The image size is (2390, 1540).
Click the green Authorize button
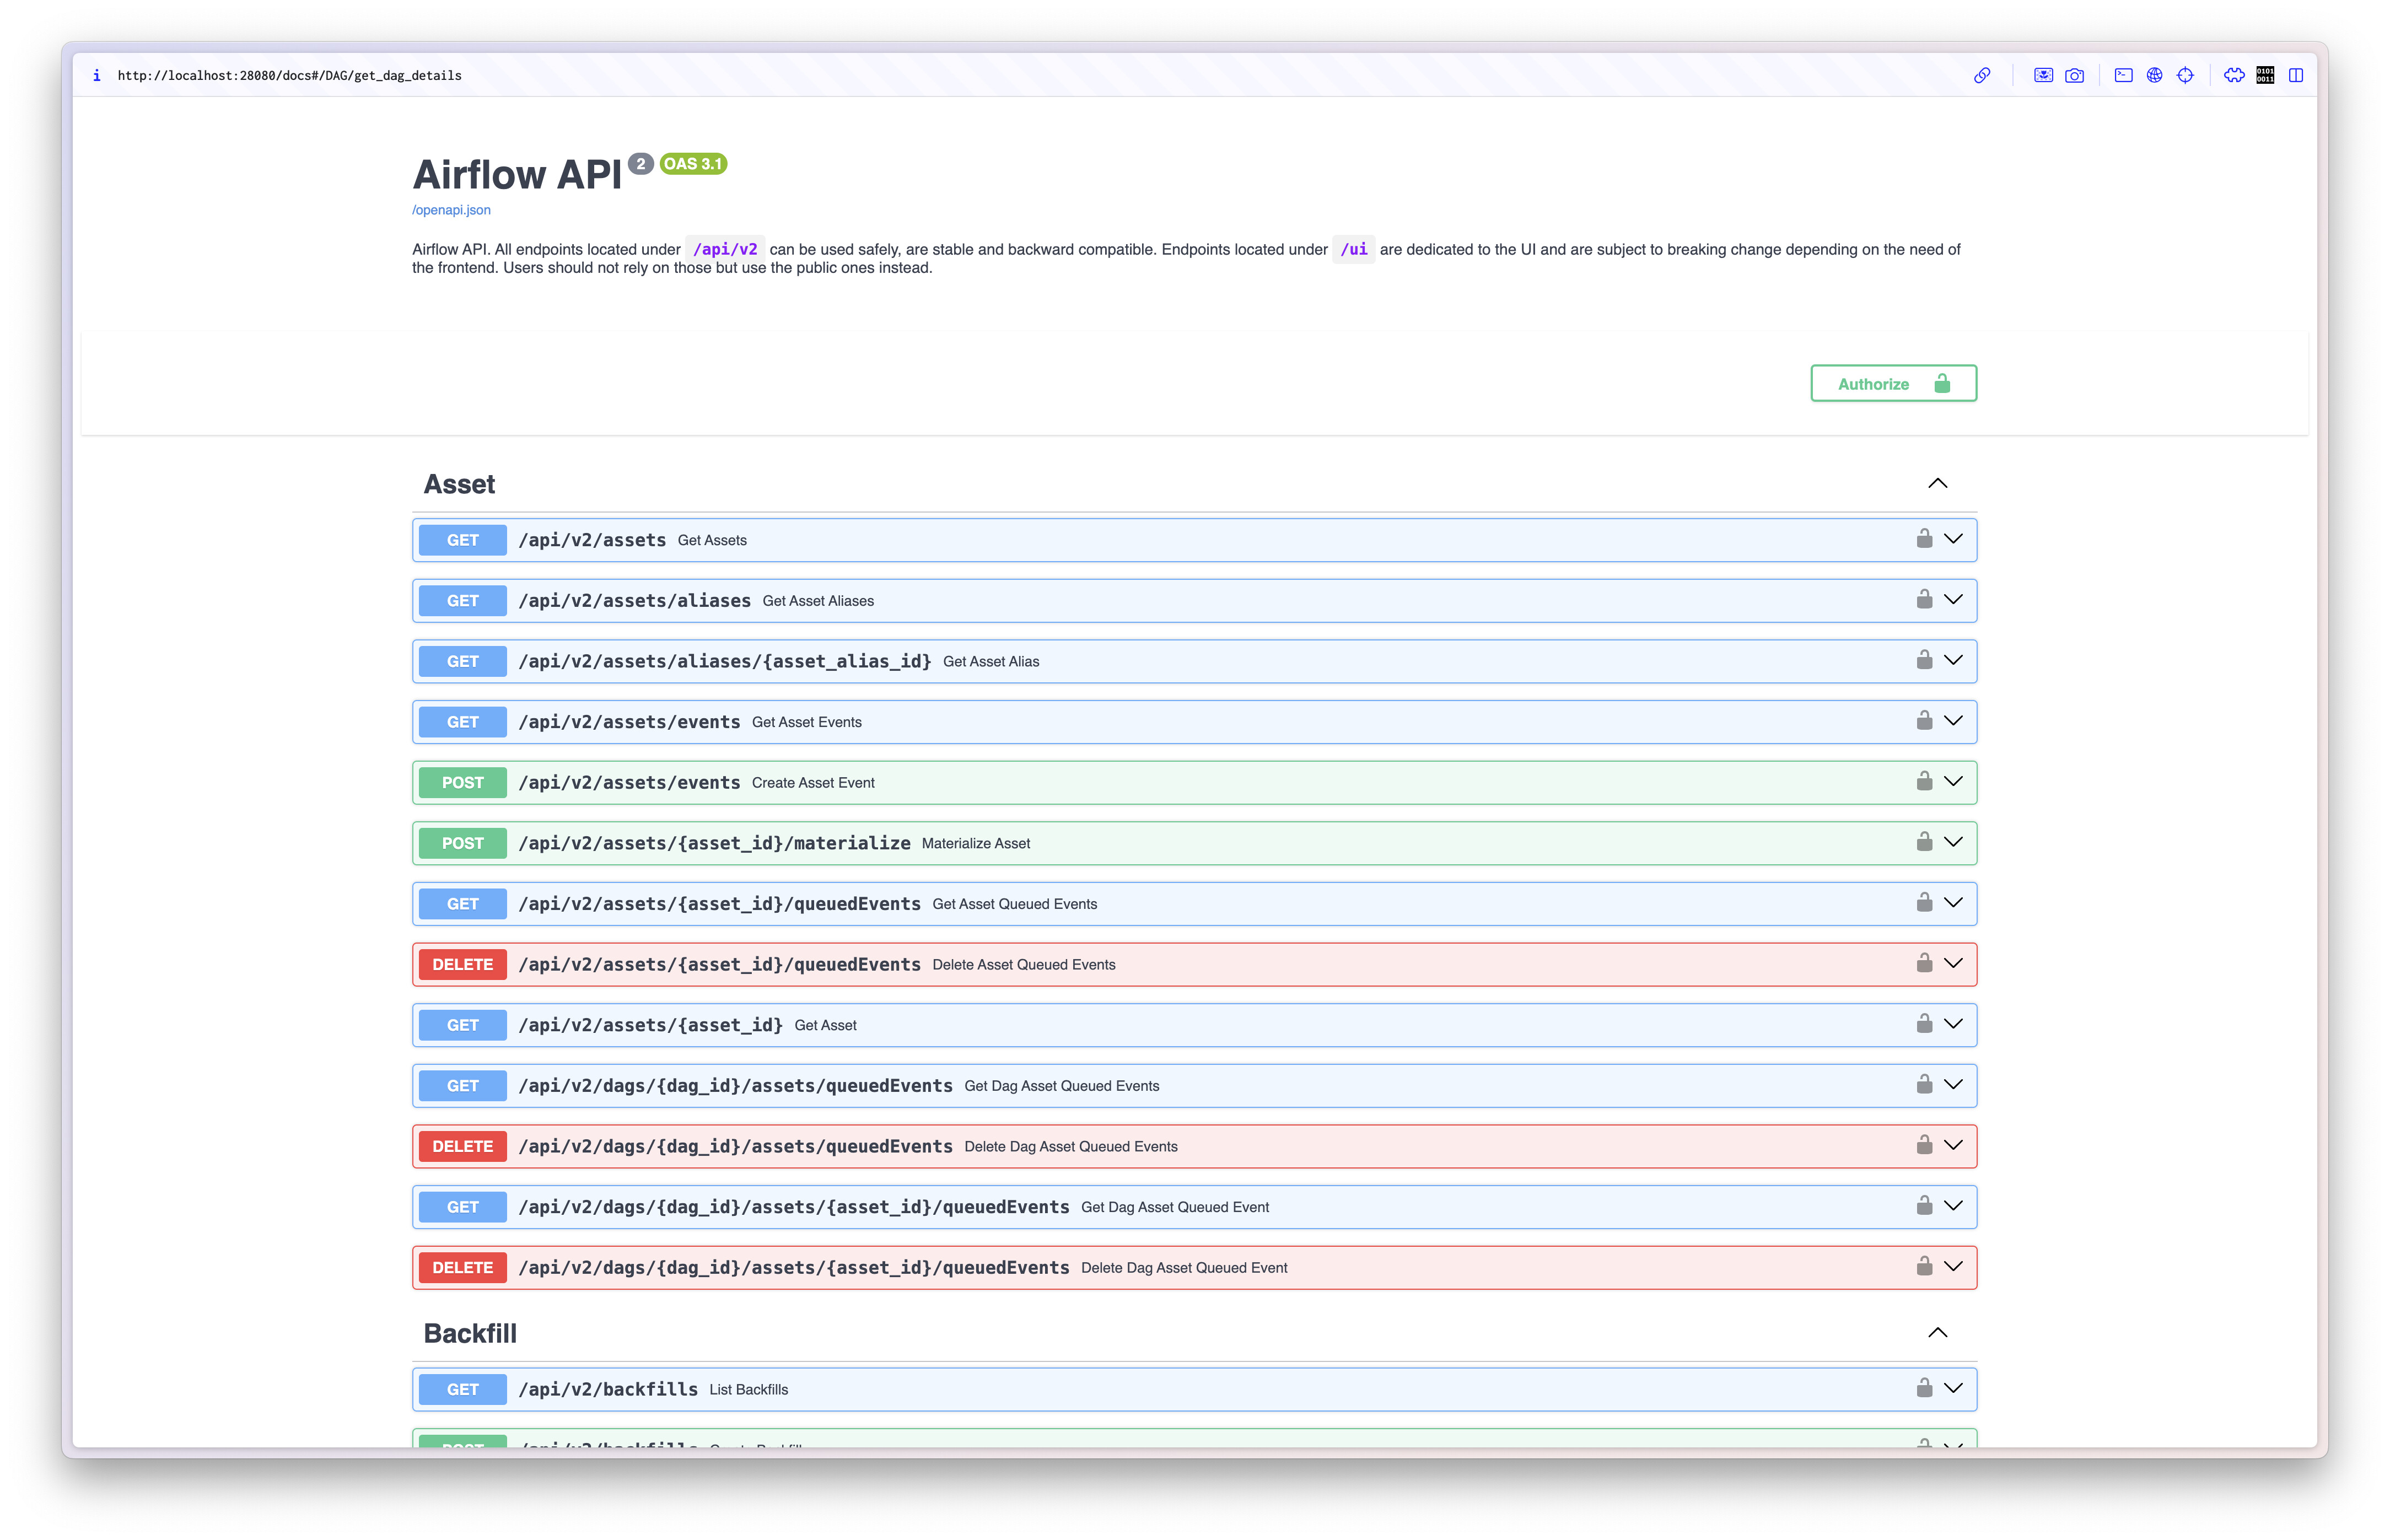(x=1892, y=384)
